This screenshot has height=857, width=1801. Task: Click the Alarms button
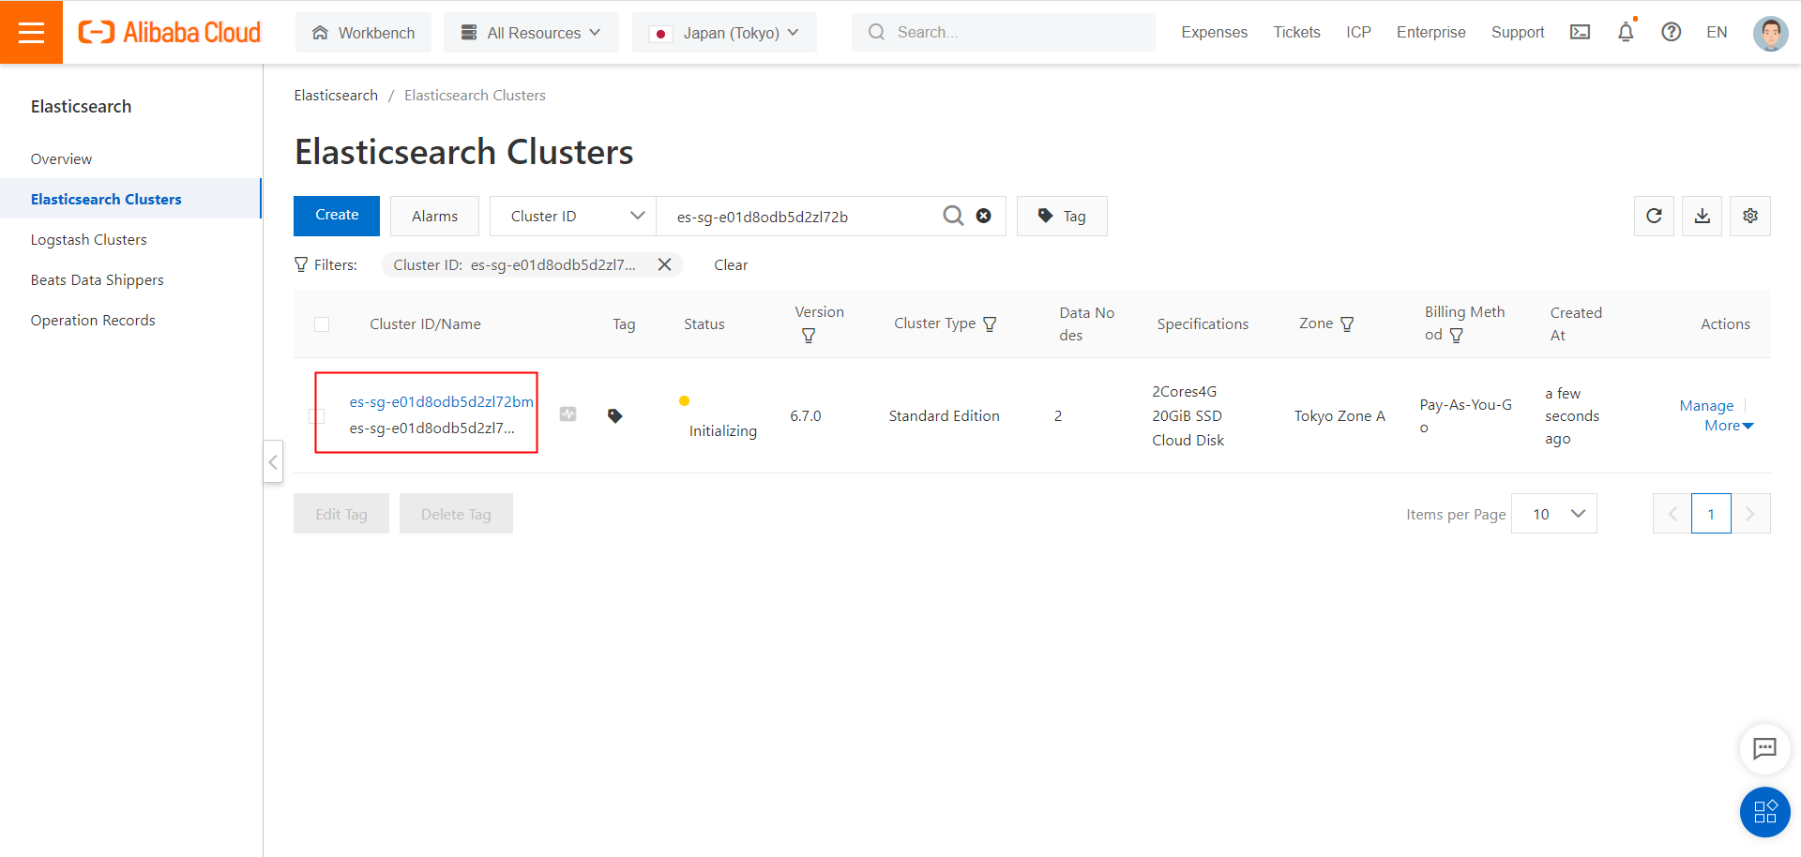[x=434, y=216]
